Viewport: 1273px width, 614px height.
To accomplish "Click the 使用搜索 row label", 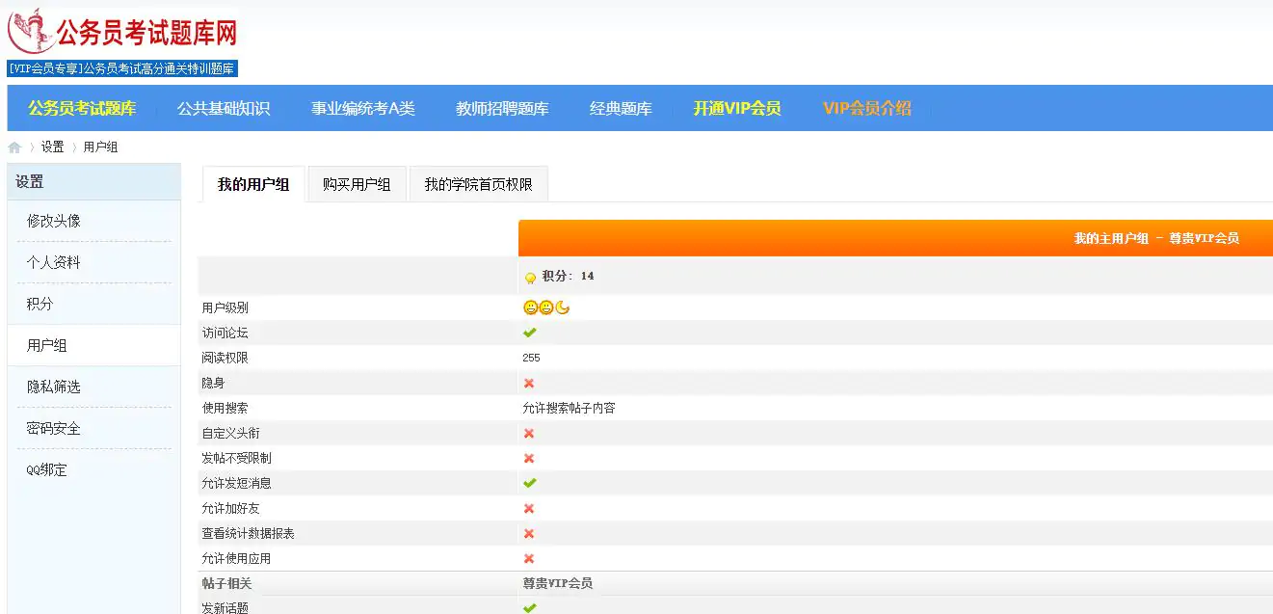I will (225, 408).
